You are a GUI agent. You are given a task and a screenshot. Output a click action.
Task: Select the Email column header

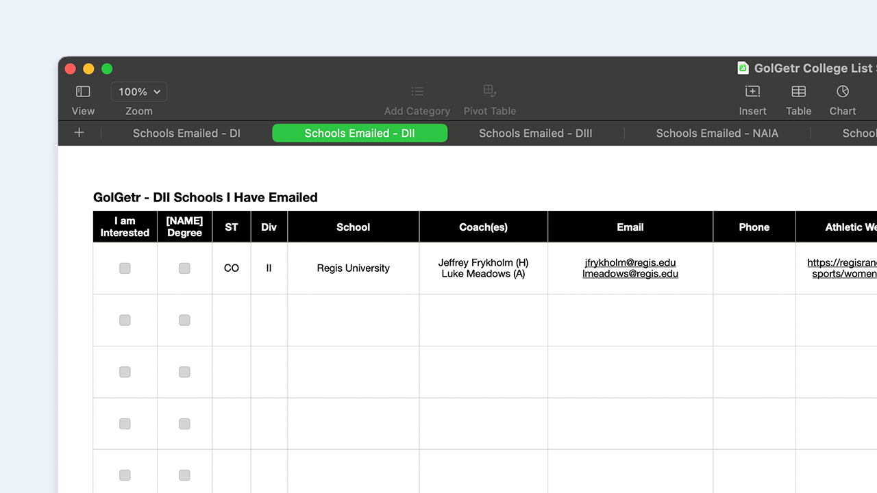pyautogui.click(x=630, y=227)
